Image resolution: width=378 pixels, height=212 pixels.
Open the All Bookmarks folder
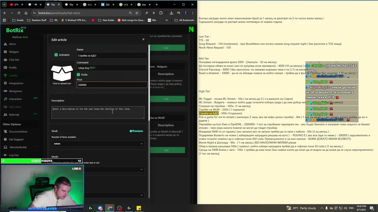coord(184,20)
